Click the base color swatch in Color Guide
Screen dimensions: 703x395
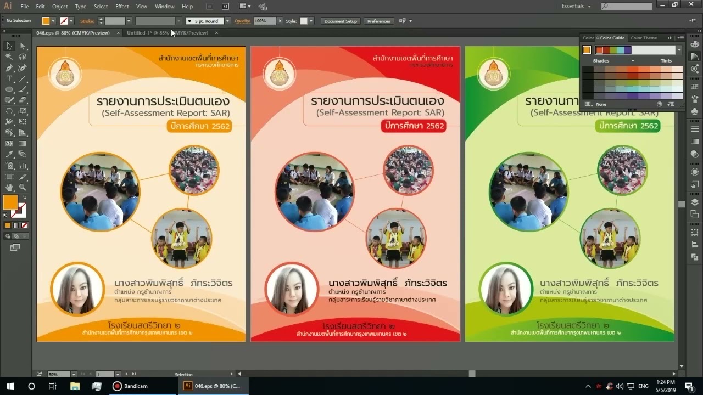coord(587,50)
